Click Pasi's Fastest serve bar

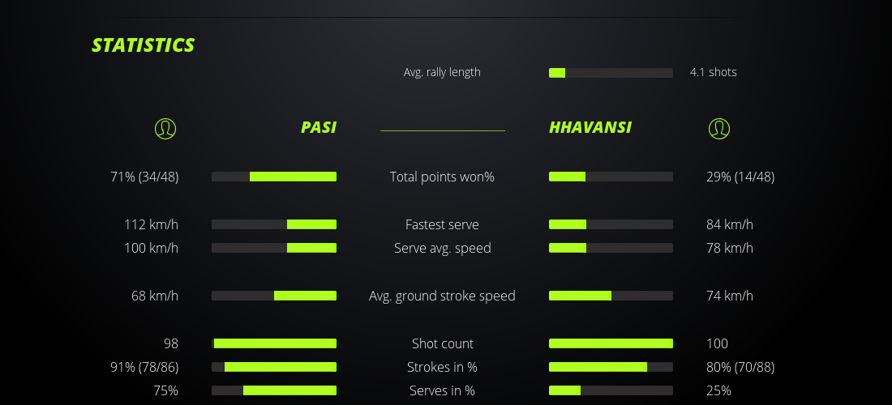(x=274, y=224)
